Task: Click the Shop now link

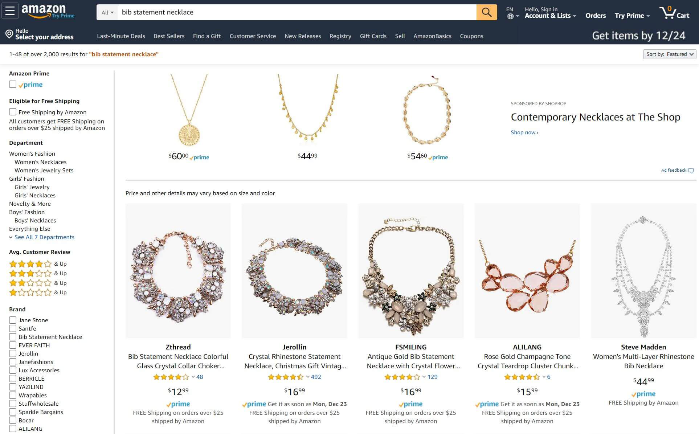Action: (524, 132)
